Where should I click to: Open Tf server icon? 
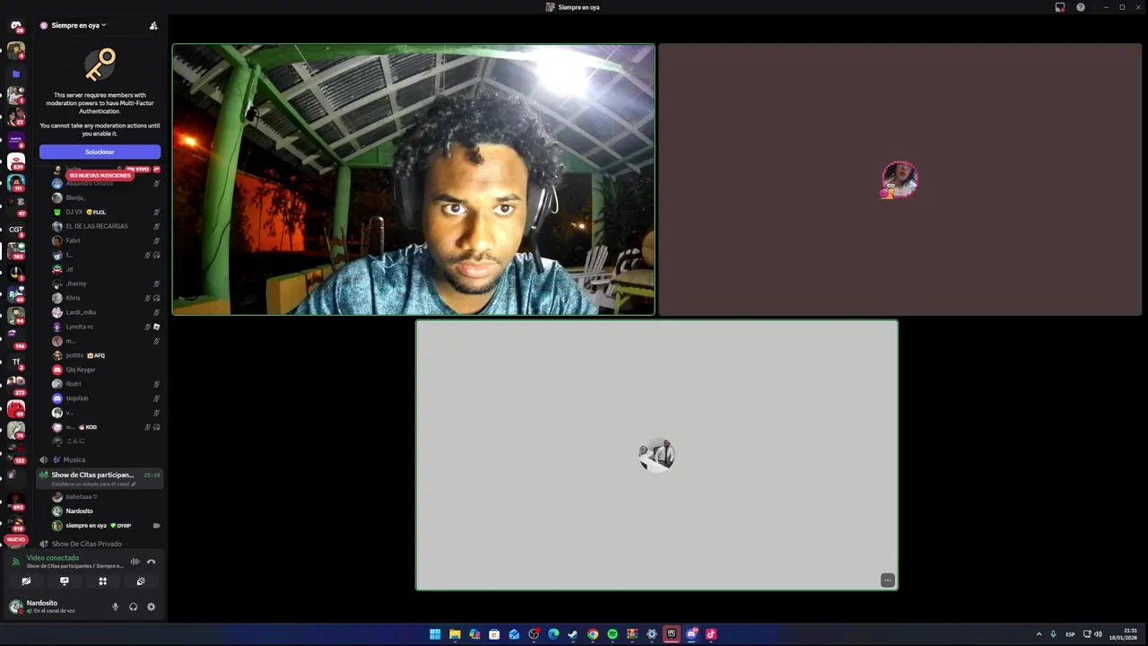click(15, 362)
